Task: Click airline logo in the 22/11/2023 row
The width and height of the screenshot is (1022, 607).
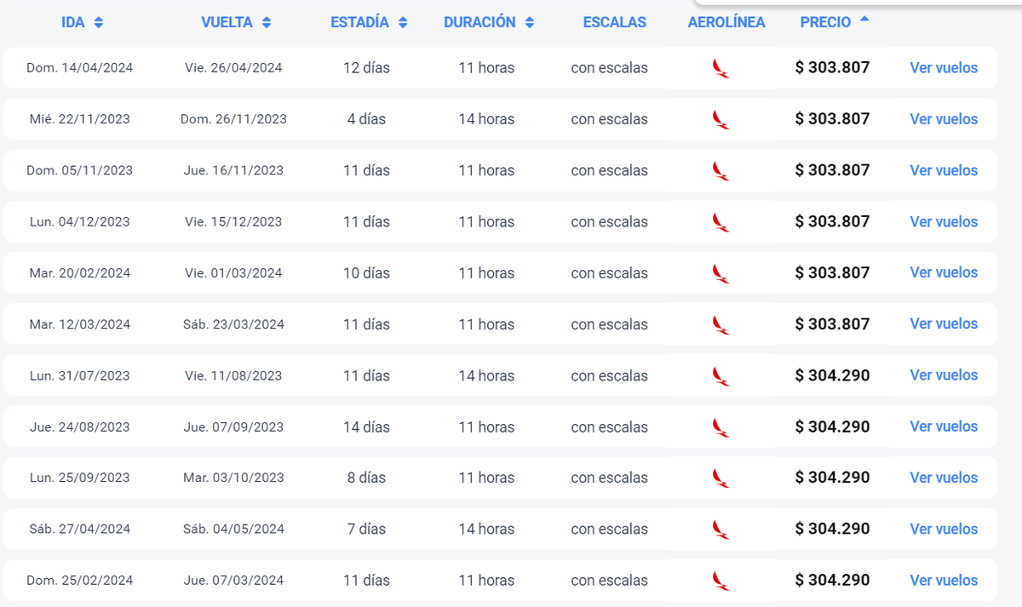Action: click(721, 119)
